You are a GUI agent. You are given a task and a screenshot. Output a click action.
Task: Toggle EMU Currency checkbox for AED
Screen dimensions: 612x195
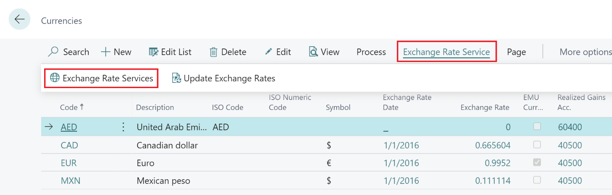pos(537,127)
